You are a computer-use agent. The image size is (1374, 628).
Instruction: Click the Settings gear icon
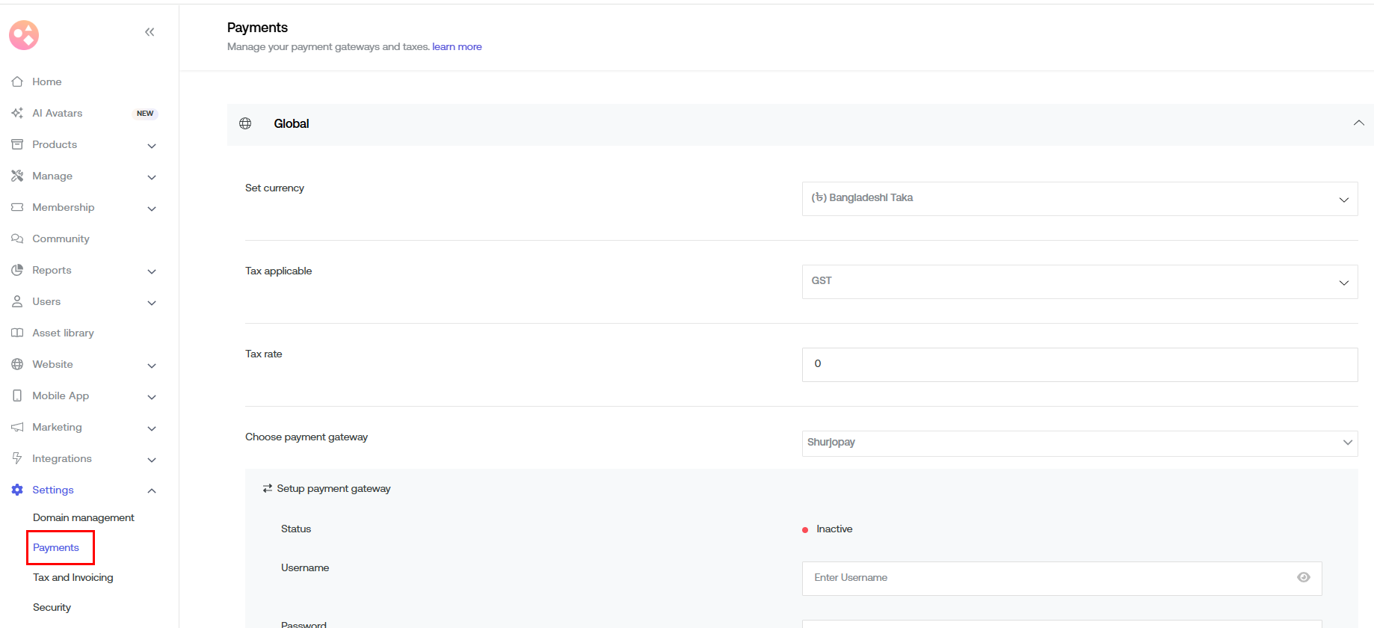click(17, 490)
